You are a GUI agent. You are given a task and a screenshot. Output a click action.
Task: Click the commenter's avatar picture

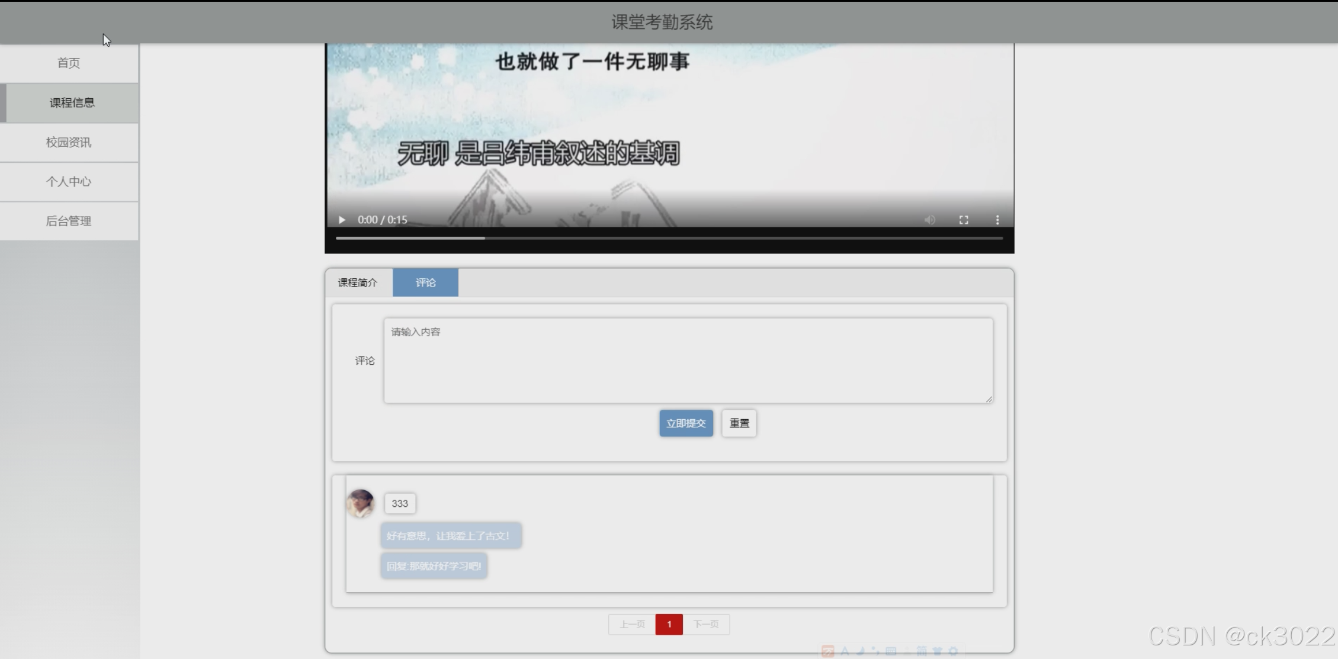pyautogui.click(x=361, y=503)
